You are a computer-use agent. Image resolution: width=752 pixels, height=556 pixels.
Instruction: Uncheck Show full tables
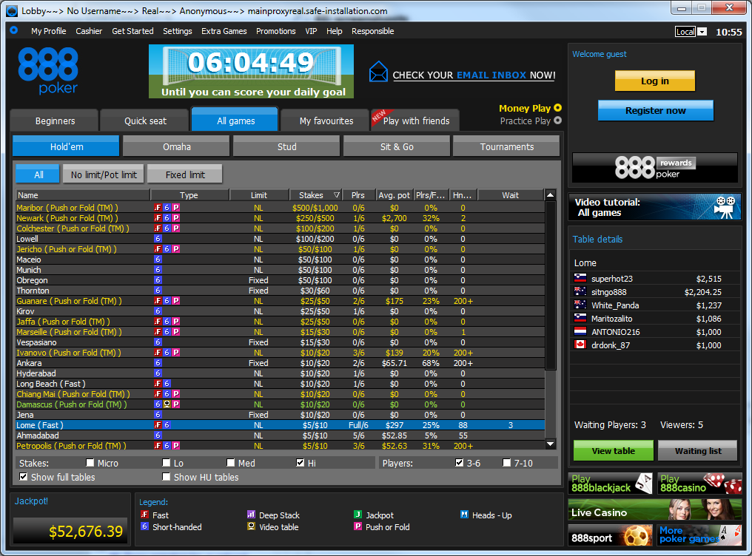pyautogui.click(x=23, y=476)
